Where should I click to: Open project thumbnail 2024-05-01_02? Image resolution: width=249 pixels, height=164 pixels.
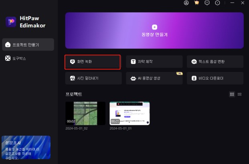[x=85, y=113]
